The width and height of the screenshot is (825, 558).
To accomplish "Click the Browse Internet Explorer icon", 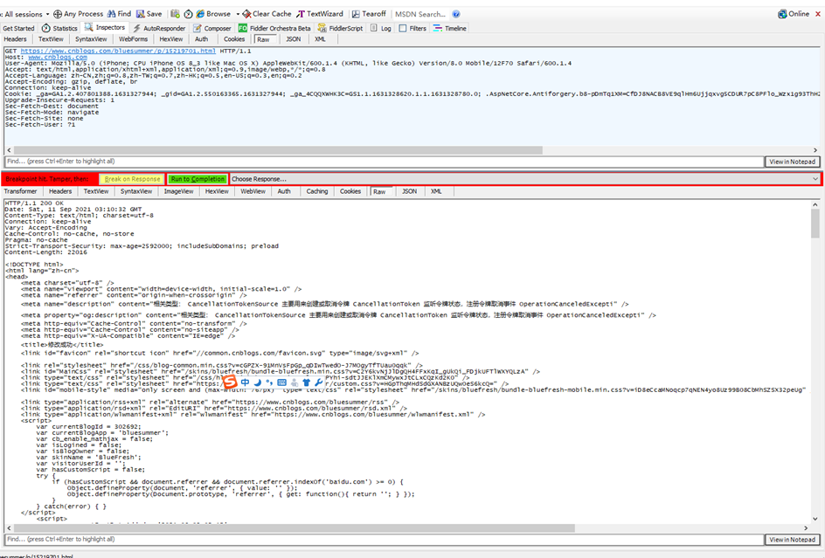I will [200, 14].
